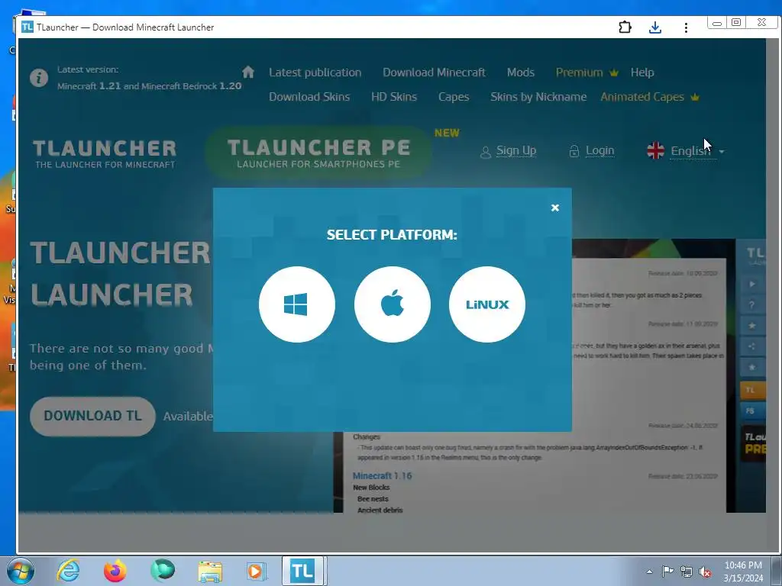Open the browser extensions puzzle icon
The image size is (782, 586).
pyautogui.click(x=625, y=27)
